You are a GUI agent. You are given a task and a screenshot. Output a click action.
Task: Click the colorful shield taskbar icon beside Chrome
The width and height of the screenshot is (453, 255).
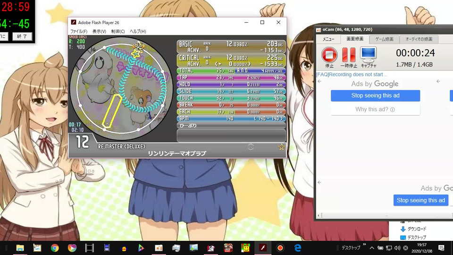pos(72,248)
